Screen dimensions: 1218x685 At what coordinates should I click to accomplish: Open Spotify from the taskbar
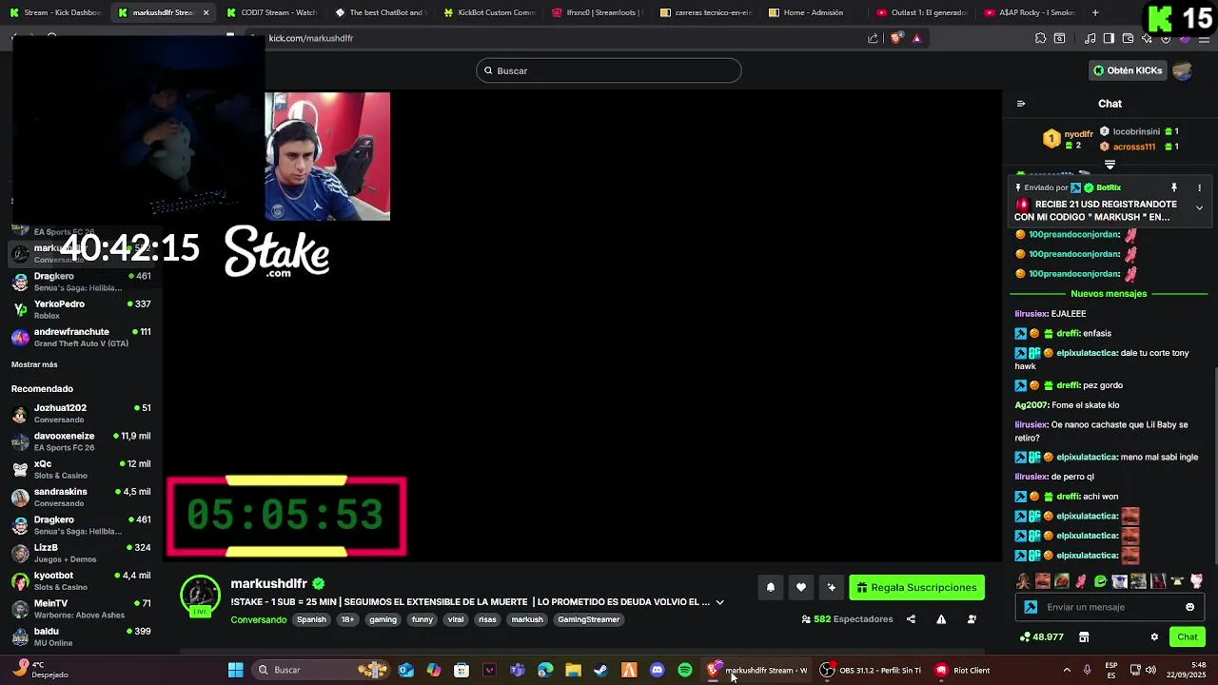(x=685, y=670)
